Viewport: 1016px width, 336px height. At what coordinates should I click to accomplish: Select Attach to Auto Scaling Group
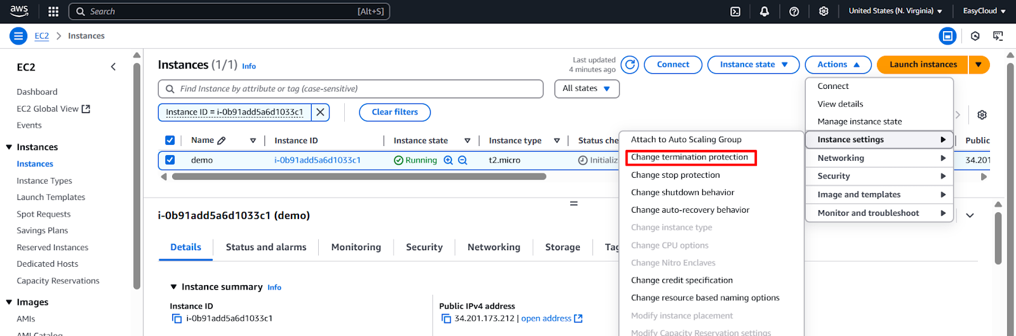pyautogui.click(x=686, y=140)
